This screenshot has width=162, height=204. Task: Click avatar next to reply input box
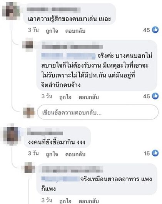[29, 111]
